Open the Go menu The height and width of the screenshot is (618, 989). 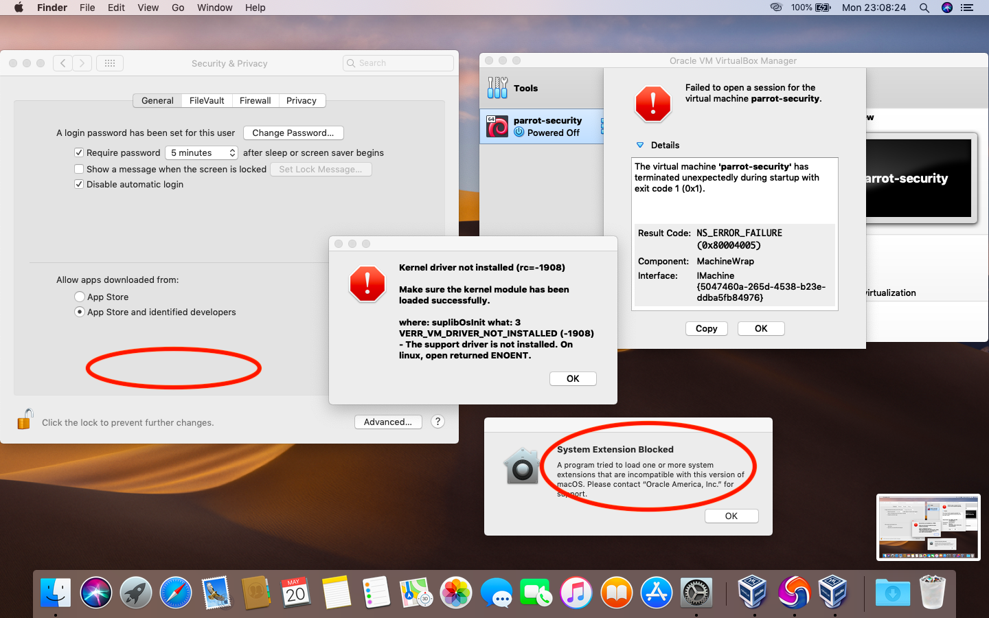(x=178, y=8)
